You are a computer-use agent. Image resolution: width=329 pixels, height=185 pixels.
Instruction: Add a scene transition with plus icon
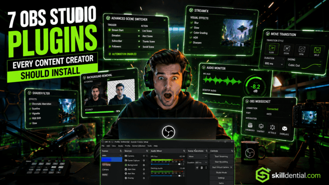click(x=197, y=168)
